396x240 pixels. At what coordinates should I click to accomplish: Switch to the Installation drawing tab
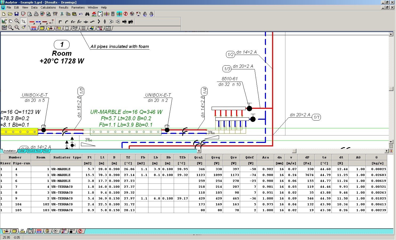tap(10, 151)
